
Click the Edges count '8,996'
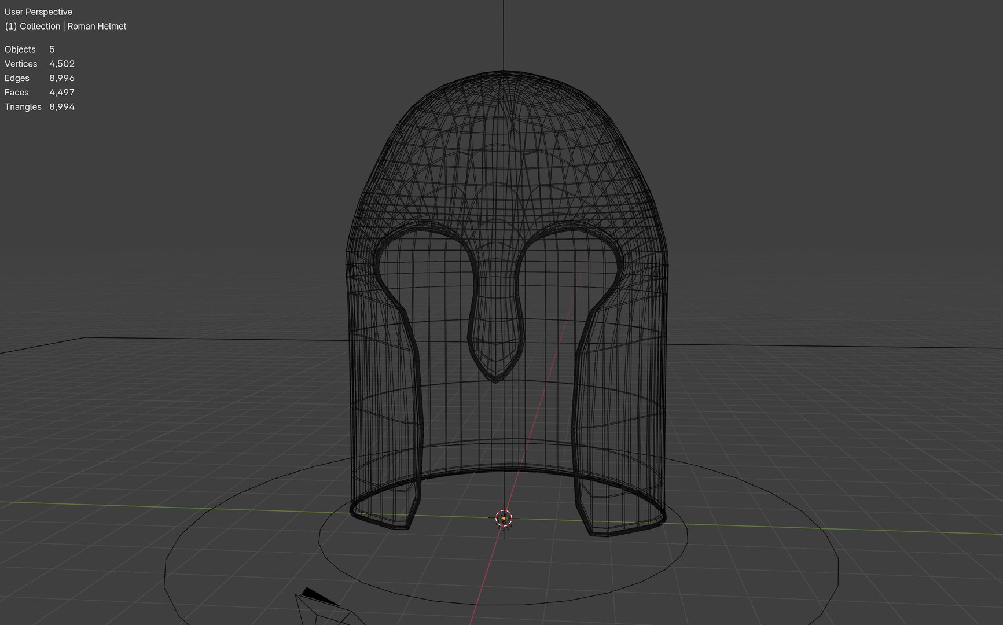62,78
